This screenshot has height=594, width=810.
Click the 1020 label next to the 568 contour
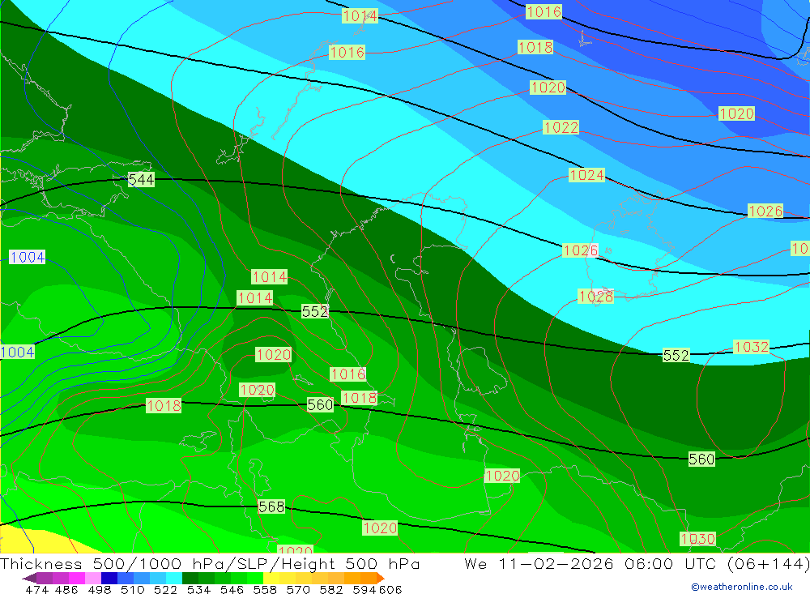(x=380, y=528)
